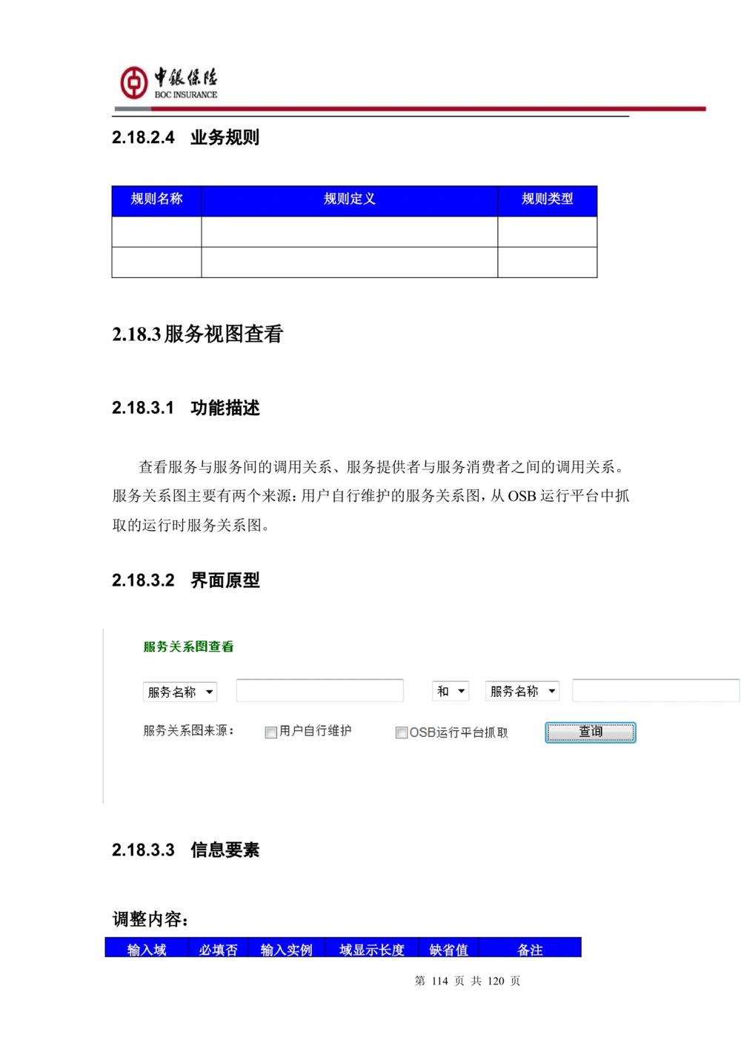Viewport: 741px width, 1049px height.
Task: Select the 缺省值 column header
Action: [x=448, y=948]
